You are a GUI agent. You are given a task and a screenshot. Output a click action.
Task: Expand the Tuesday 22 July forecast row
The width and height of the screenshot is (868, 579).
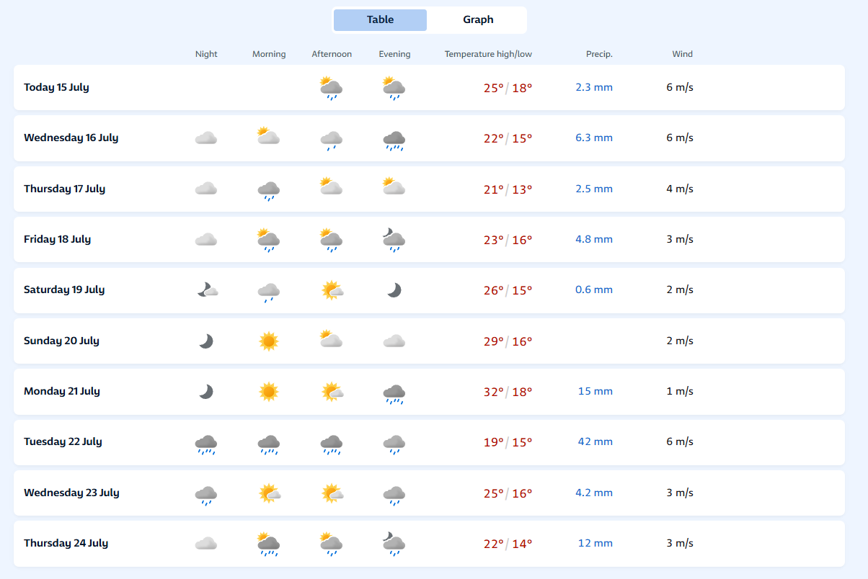(x=63, y=442)
